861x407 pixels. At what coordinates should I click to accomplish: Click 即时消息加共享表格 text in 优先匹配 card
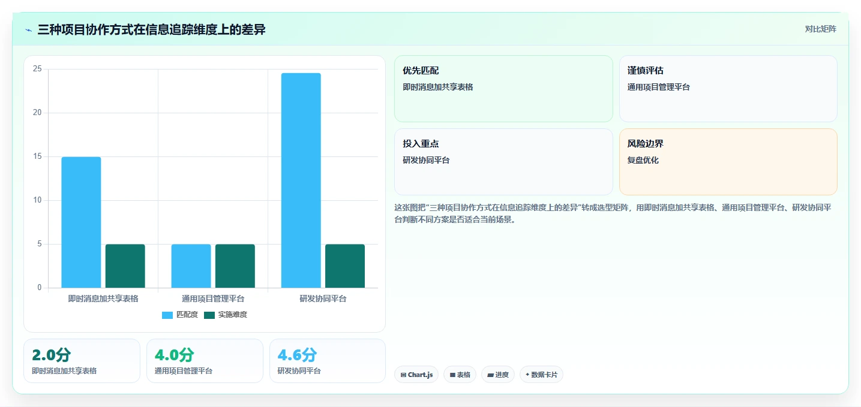click(x=438, y=87)
